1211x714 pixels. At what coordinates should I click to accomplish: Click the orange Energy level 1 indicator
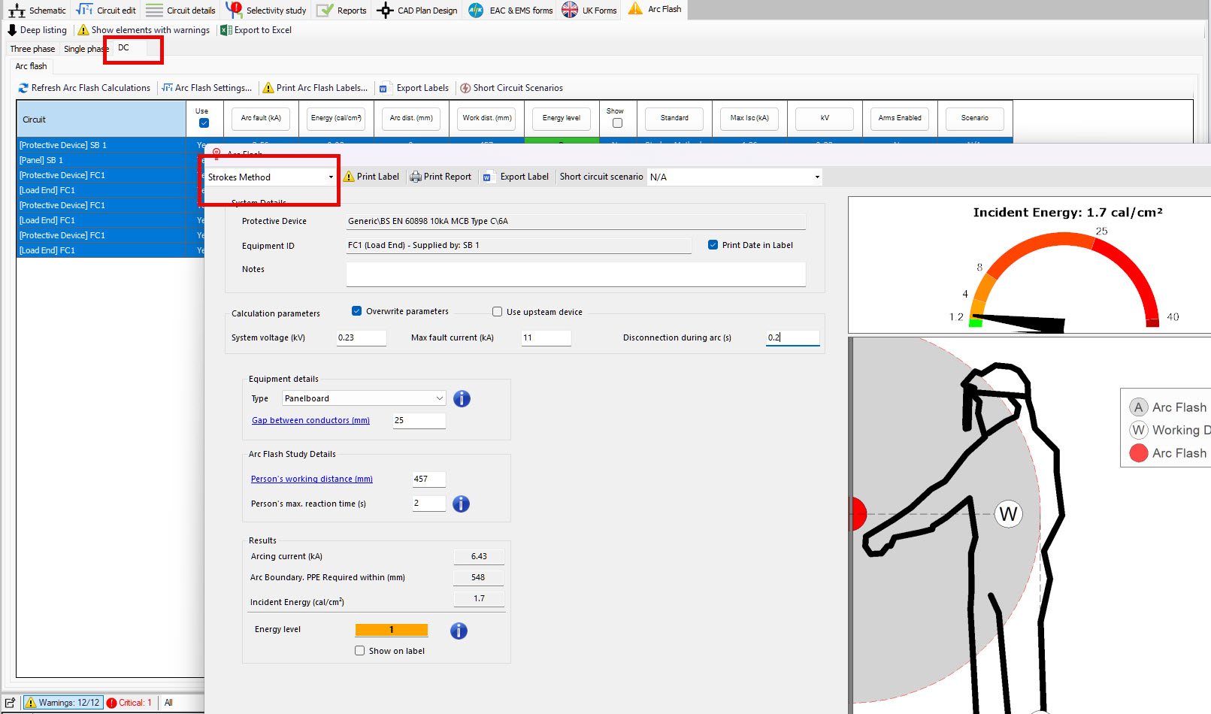(x=391, y=630)
